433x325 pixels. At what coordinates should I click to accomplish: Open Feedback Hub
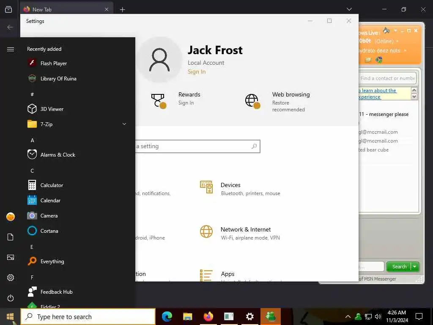pos(77,292)
